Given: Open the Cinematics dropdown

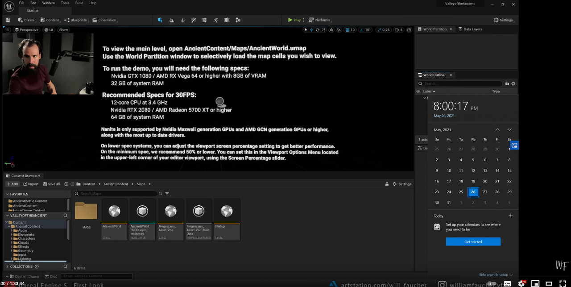Looking at the screenshot, I should pos(105,20).
